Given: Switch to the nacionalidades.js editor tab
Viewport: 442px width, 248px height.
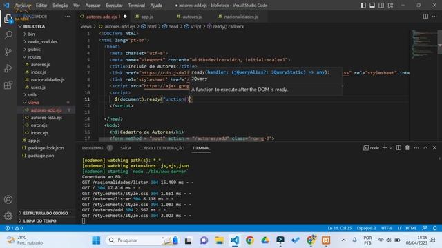Looking at the screenshot, I should [241, 17].
